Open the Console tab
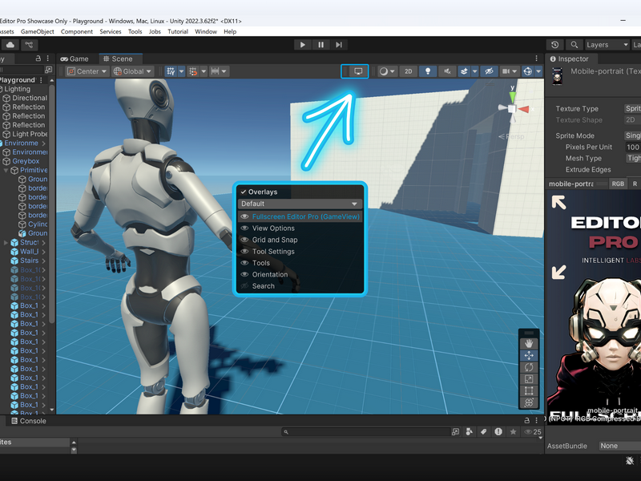The image size is (641, 481). 29,421
